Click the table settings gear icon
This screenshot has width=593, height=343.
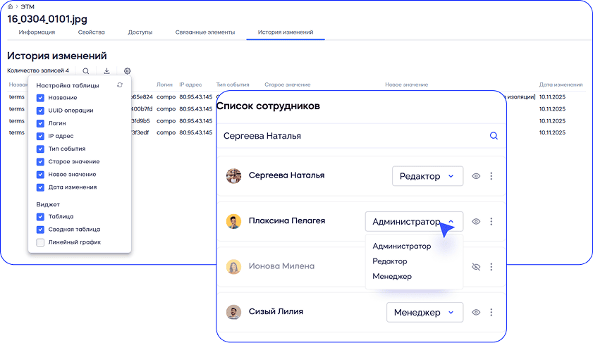point(128,70)
